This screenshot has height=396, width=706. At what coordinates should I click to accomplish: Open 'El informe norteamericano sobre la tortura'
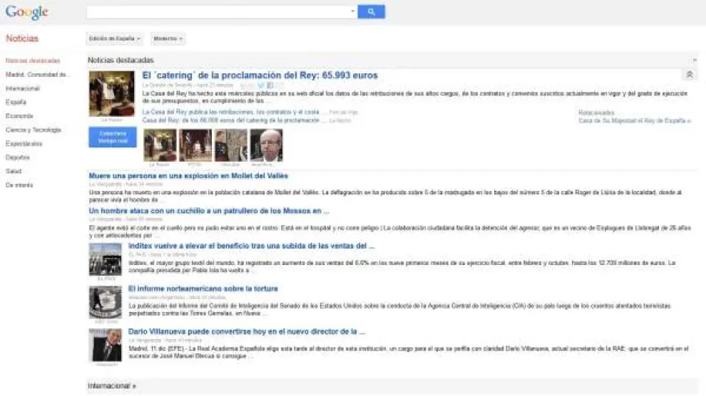[203, 288]
